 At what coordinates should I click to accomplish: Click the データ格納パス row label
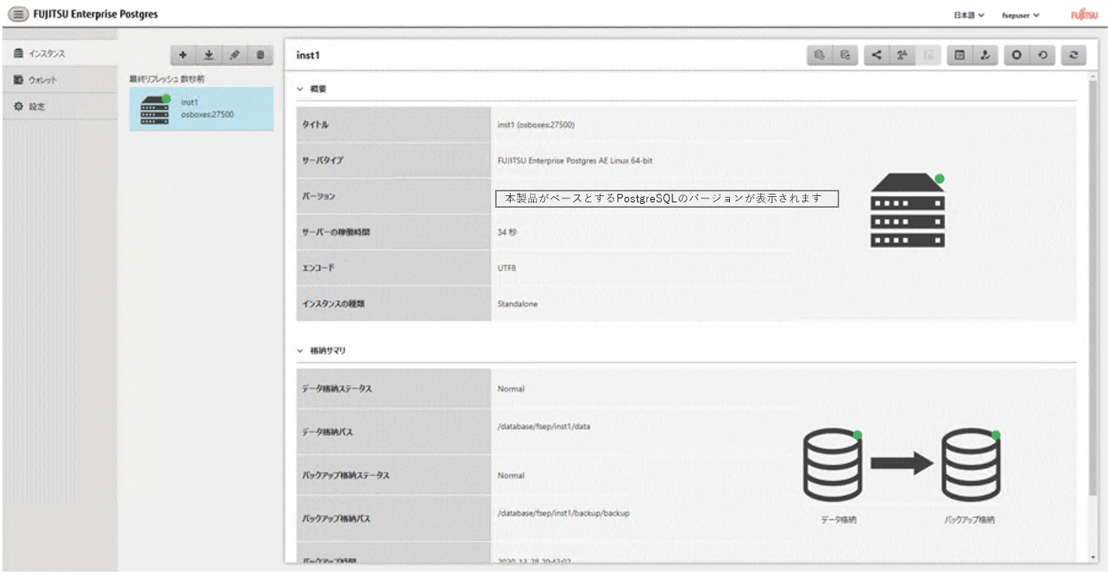coord(327,432)
